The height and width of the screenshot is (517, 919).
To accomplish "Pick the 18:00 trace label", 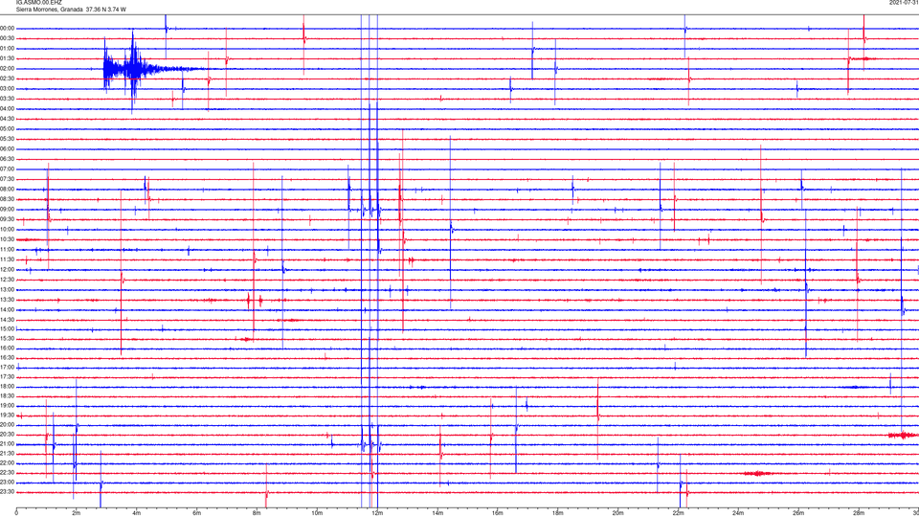I will [7, 386].
